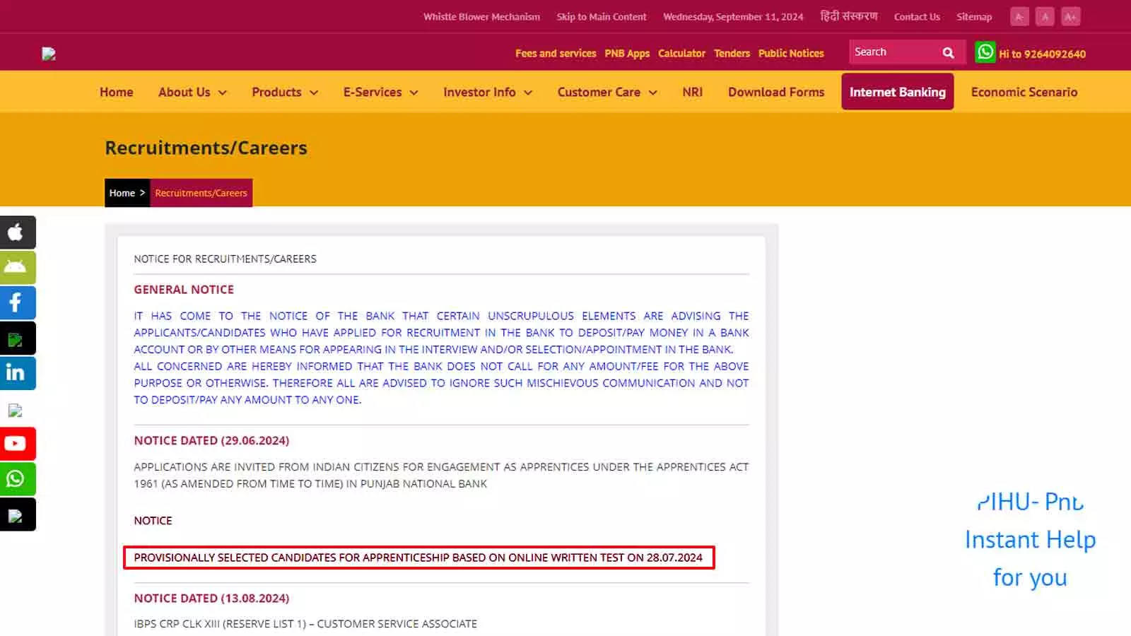Click the search magnifier icon
Image resolution: width=1131 pixels, height=636 pixels.
pos(948,52)
